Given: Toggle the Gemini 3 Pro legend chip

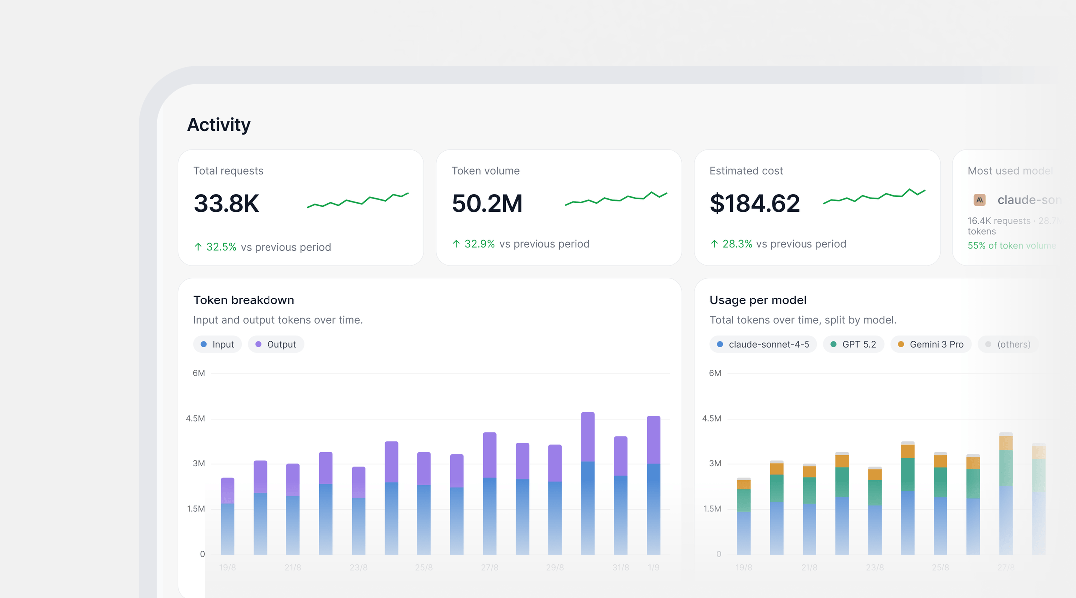Looking at the screenshot, I should pos(931,344).
